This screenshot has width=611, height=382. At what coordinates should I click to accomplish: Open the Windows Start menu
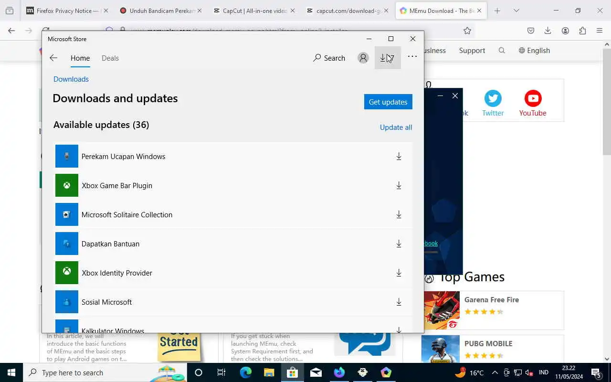[x=11, y=372]
